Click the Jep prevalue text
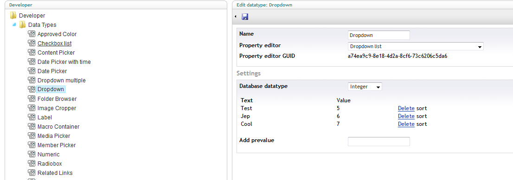Screen dimensions: 513x180 [245, 116]
